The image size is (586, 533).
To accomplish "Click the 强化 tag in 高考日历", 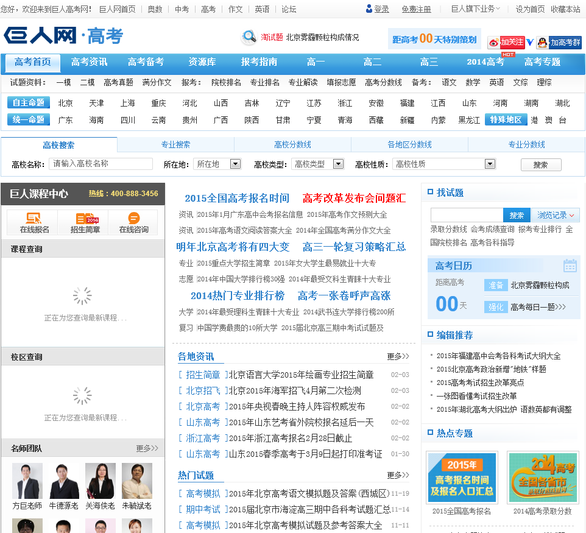I will [496, 307].
